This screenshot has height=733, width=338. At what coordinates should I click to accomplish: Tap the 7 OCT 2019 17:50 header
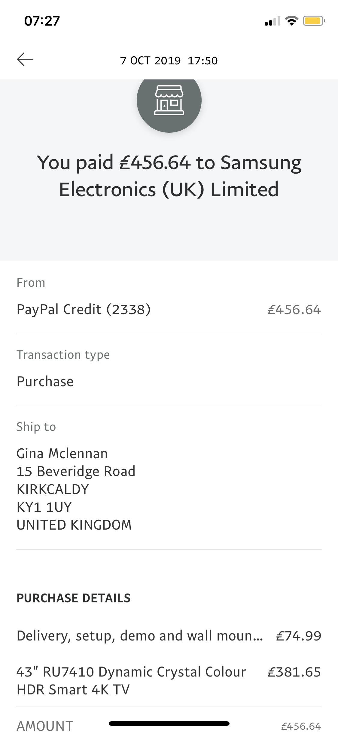pyautogui.click(x=169, y=60)
